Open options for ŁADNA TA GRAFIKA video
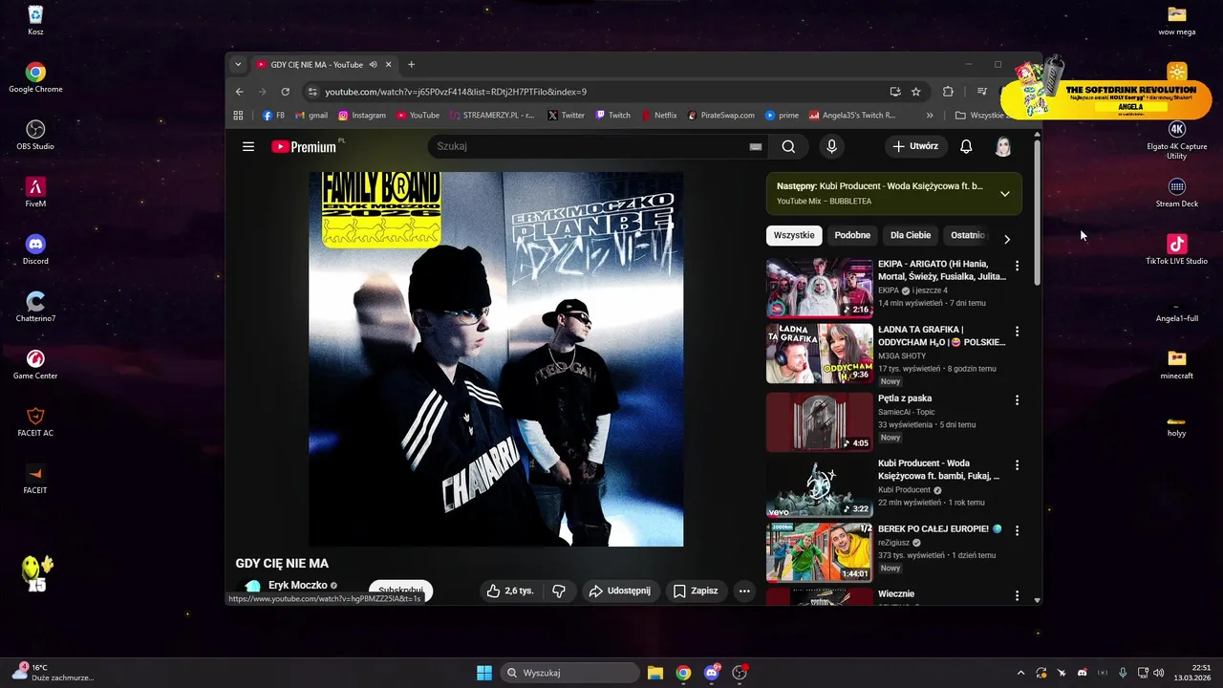The image size is (1223, 688). click(x=1017, y=332)
